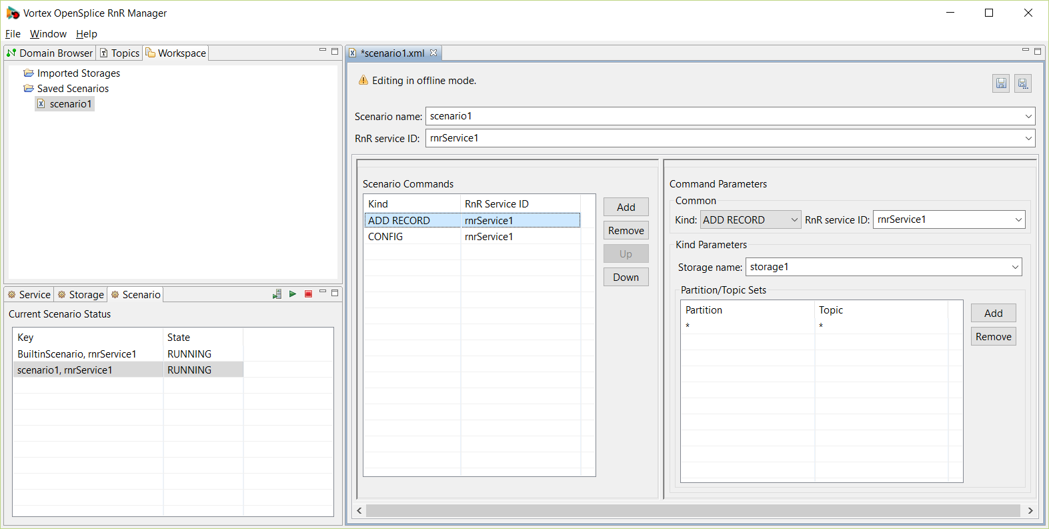Minimize the Workspace pane
Viewport: 1049px width, 529px height.
coord(323,51)
